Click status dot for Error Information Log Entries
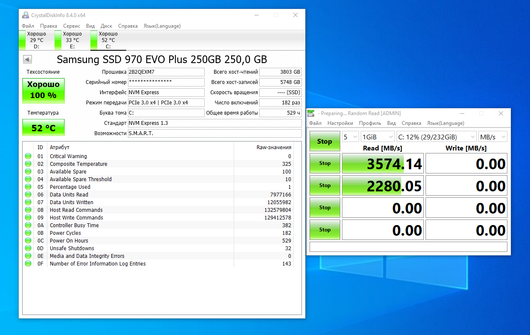Viewport: 530px width, 335px height. point(28,264)
